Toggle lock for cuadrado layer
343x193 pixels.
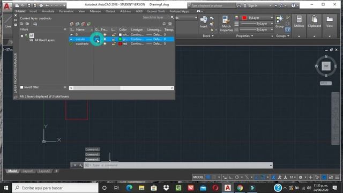pyautogui.click(x=113, y=44)
